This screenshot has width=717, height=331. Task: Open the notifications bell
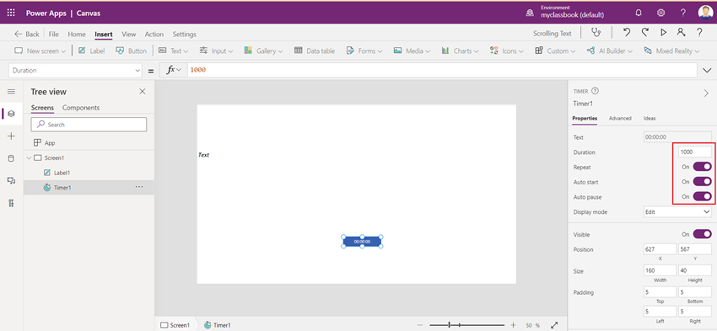[x=639, y=13]
